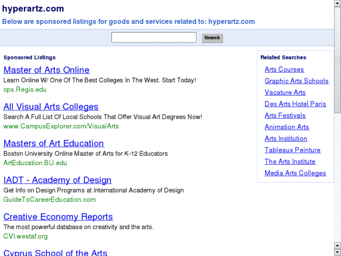Select the Arts Festivals related search
341x256 pixels.
coord(285,116)
